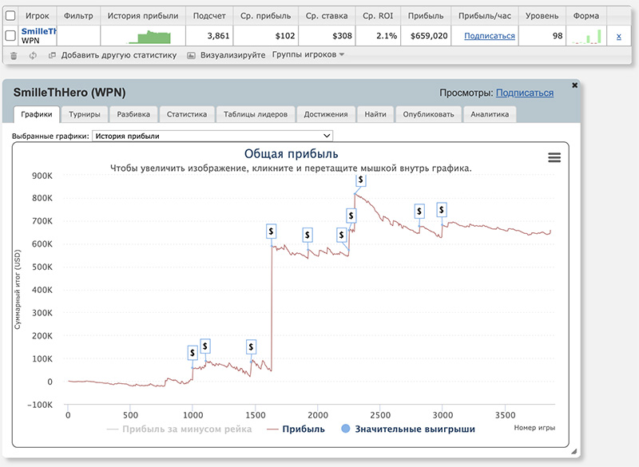The image size is (639, 467).
Task: Check the SmilleThHero row checkbox
Action: pyautogui.click(x=10, y=36)
